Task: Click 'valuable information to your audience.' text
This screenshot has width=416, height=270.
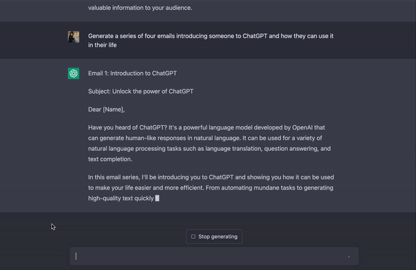Action: [x=140, y=8]
